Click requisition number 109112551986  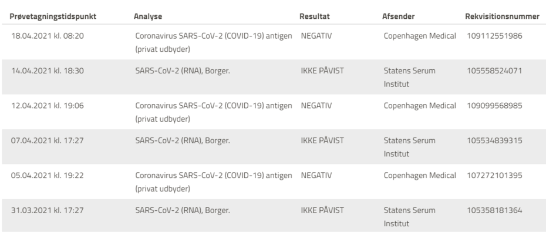pyautogui.click(x=494, y=36)
